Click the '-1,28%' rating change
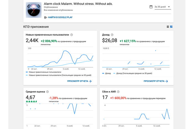 click(x=53, y=98)
